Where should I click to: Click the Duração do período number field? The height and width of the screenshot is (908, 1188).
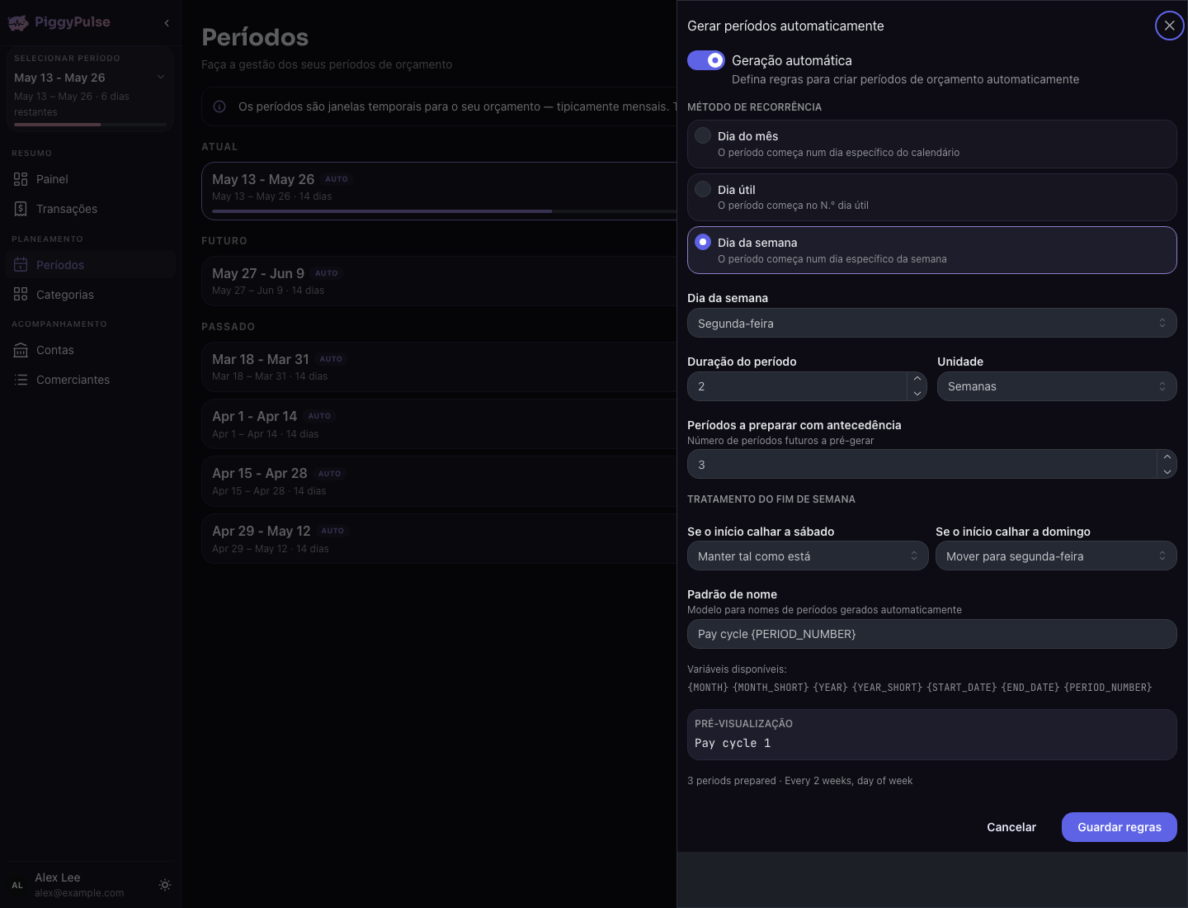point(797,386)
